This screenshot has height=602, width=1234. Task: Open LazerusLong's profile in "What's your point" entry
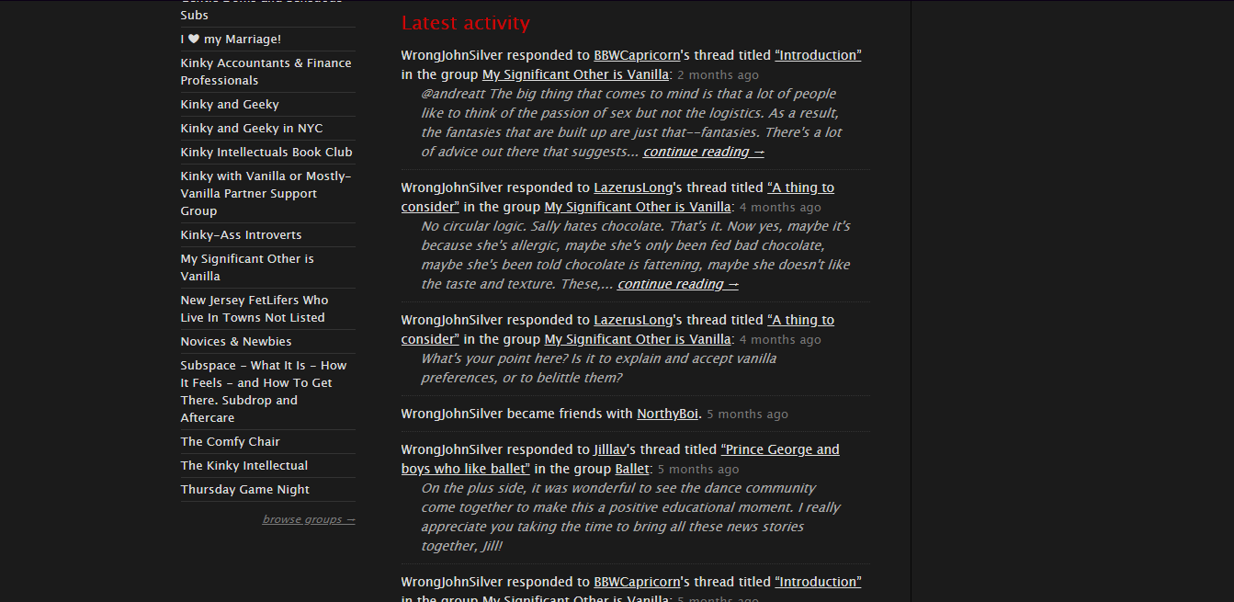pos(633,320)
